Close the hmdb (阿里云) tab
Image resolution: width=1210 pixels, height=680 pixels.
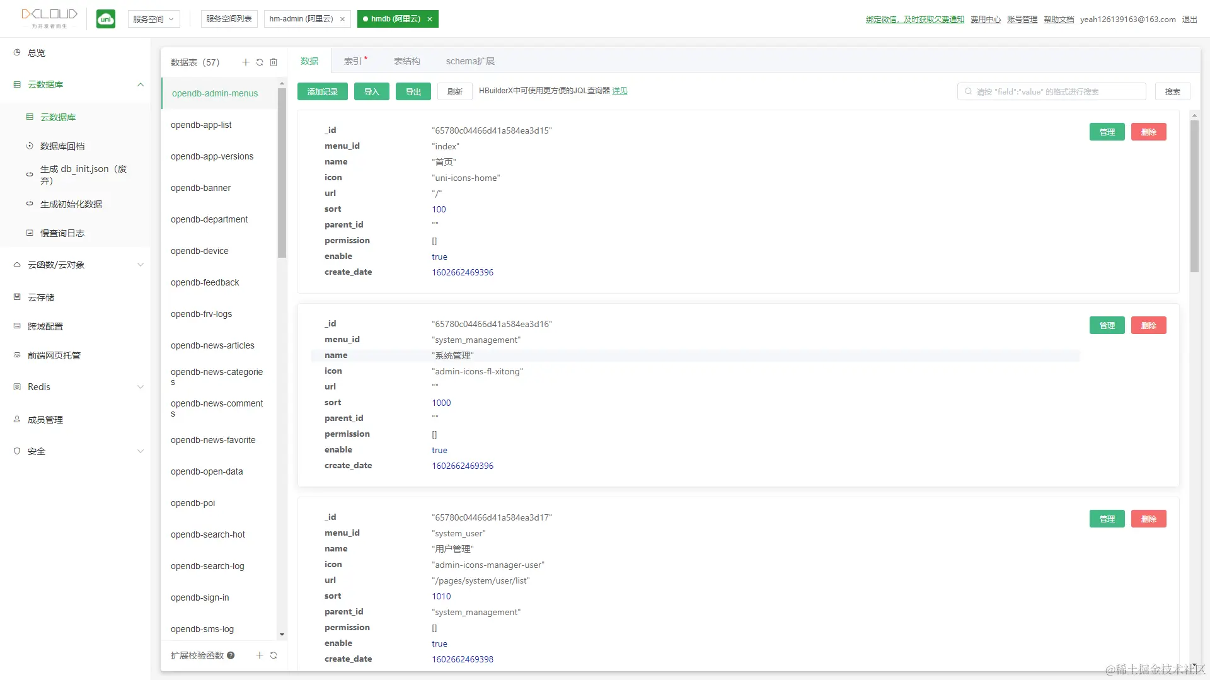pyautogui.click(x=430, y=19)
